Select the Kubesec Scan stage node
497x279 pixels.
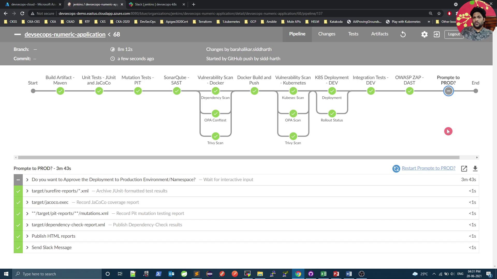pyautogui.click(x=293, y=91)
